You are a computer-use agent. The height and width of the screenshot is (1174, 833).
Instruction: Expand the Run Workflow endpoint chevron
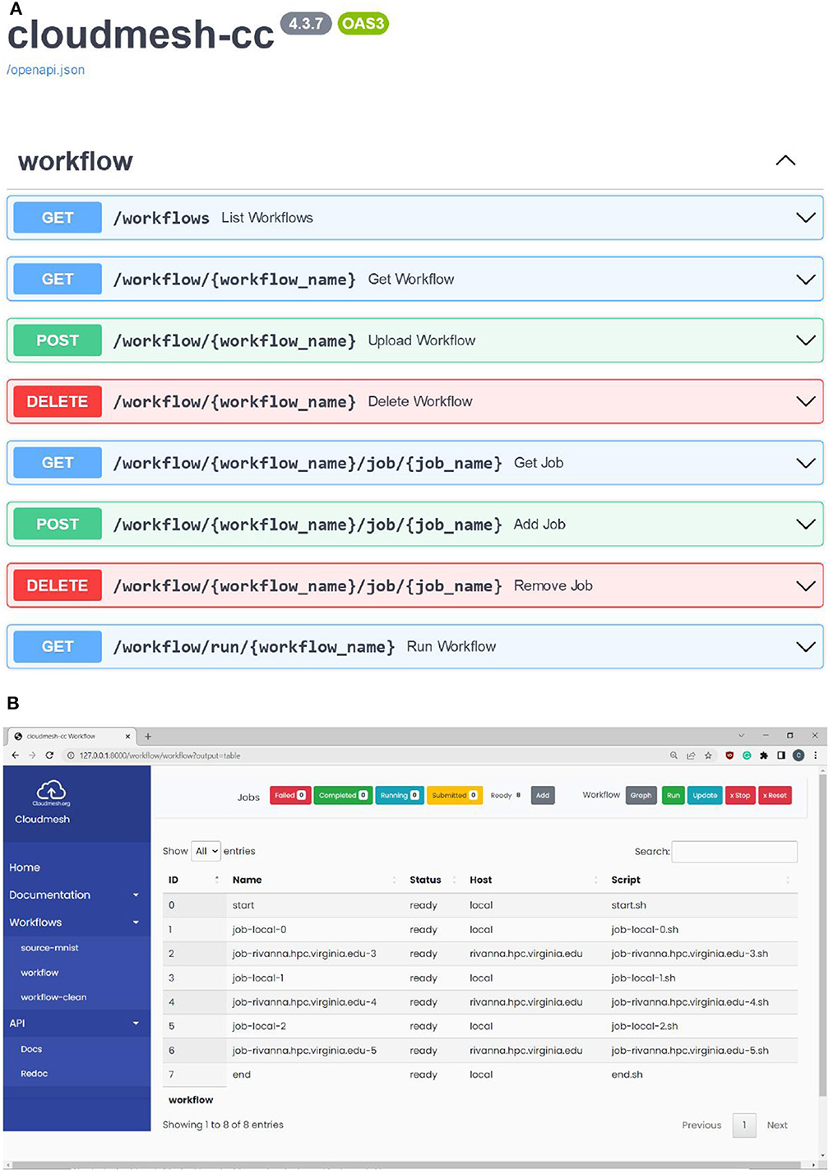pyautogui.click(x=806, y=646)
